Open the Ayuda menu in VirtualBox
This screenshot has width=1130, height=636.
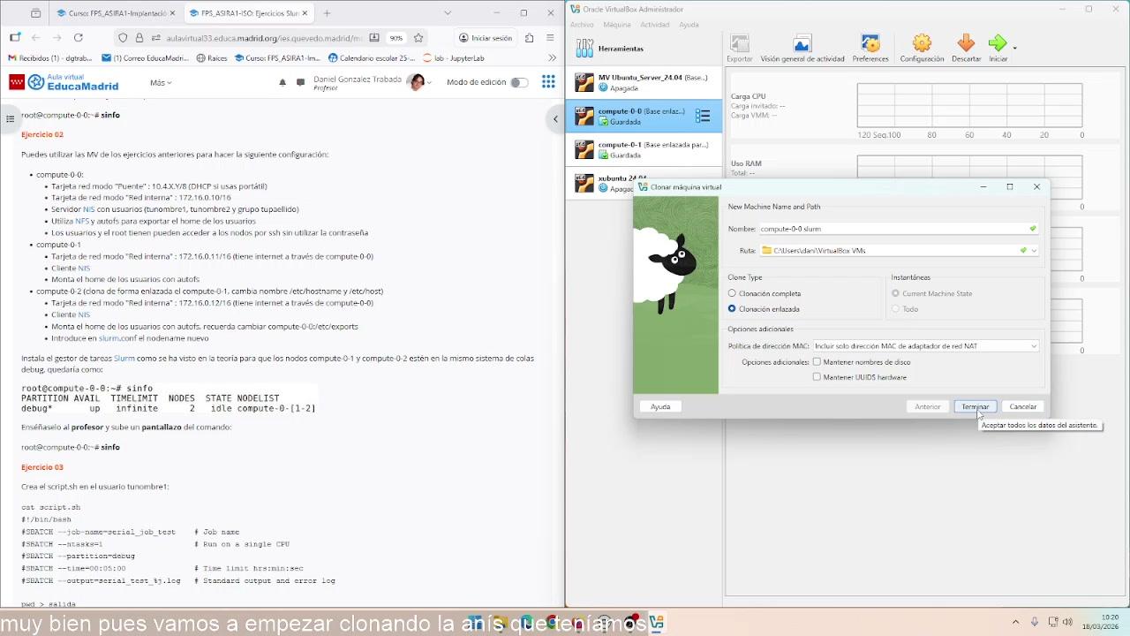689,25
